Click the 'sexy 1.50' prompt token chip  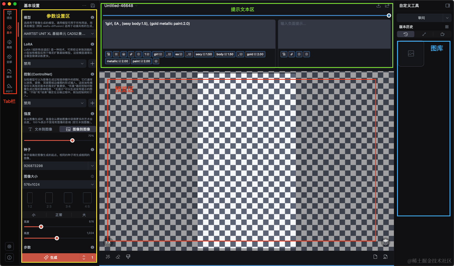click(x=204, y=54)
